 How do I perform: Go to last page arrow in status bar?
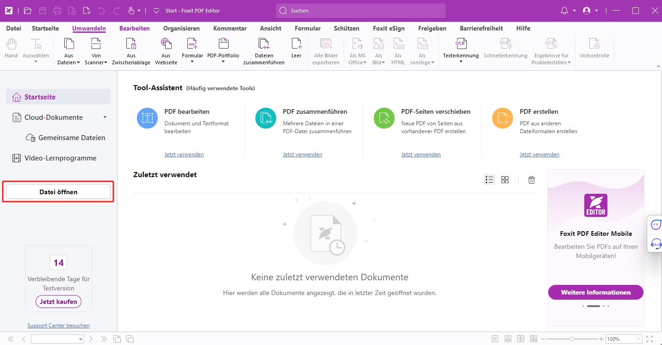click(104, 339)
